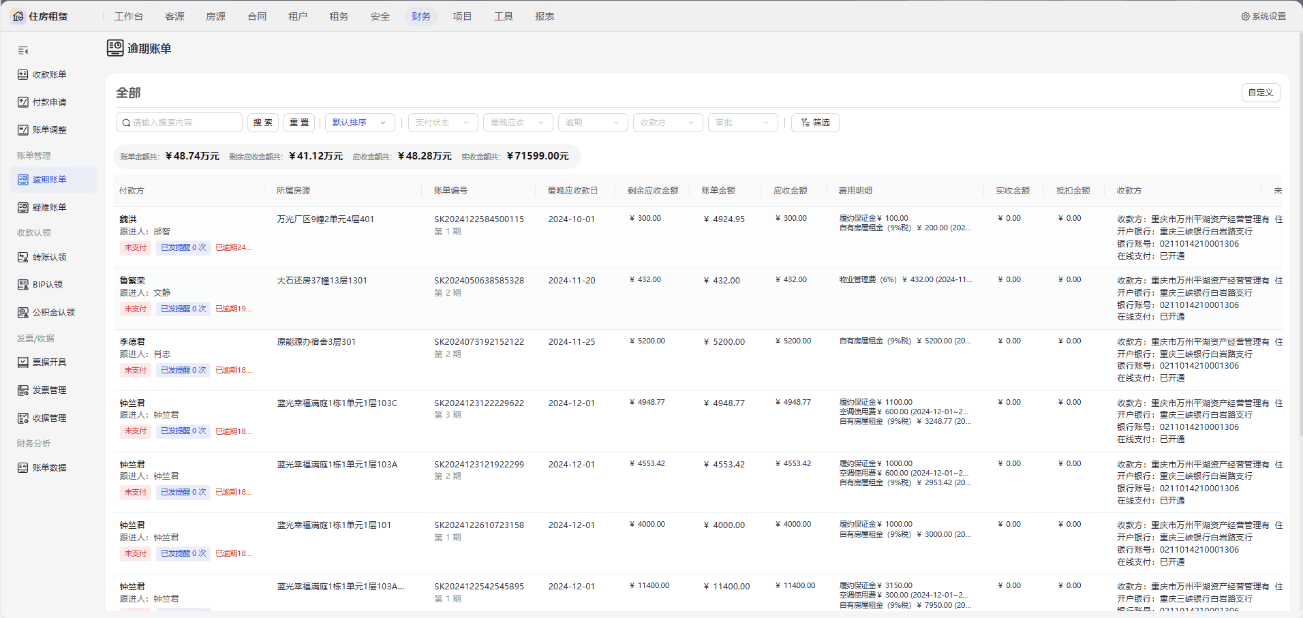Screen dimensions: 1303x618
Task: Open the 审批 filter dropdown
Action: (743, 123)
